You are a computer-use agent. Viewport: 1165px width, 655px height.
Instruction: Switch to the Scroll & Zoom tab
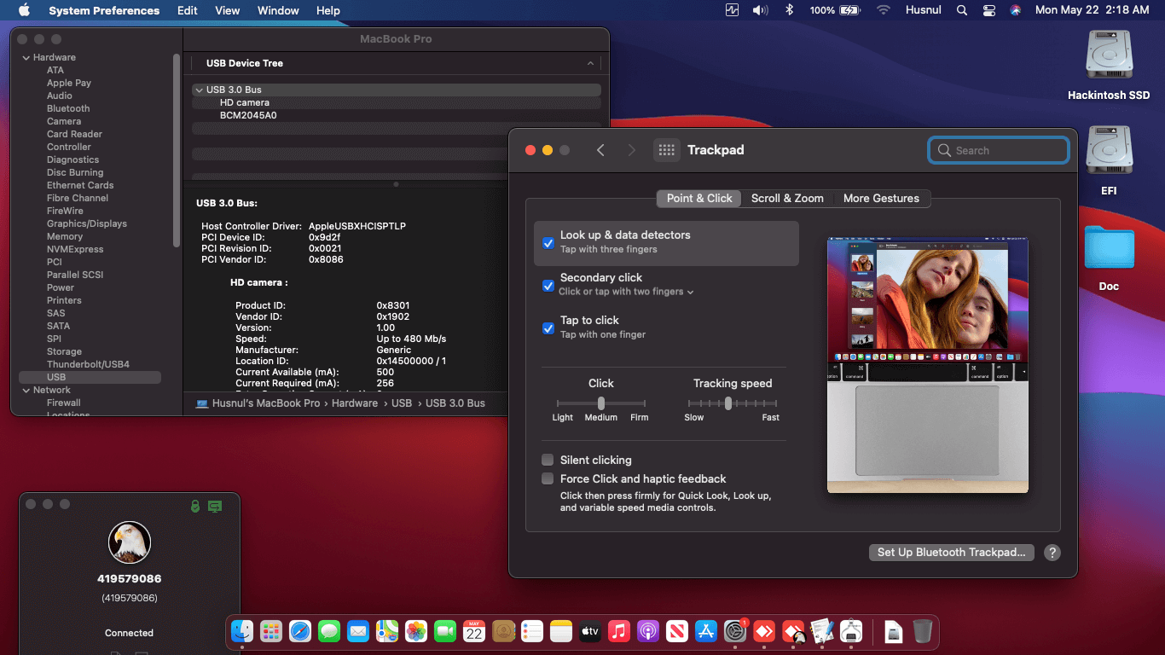coord(787,198)
